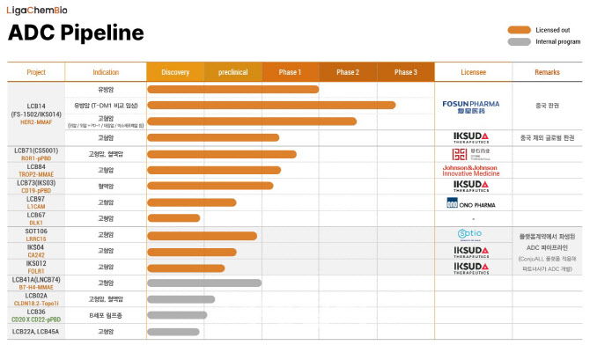Click the Iksuda logo in LCB73 row
Screen dimensions: 590x345
pos(471,187)
